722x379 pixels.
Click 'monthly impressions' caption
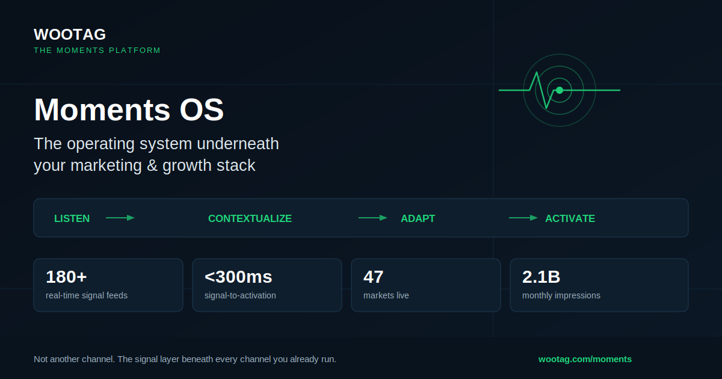tap(561, 295)
